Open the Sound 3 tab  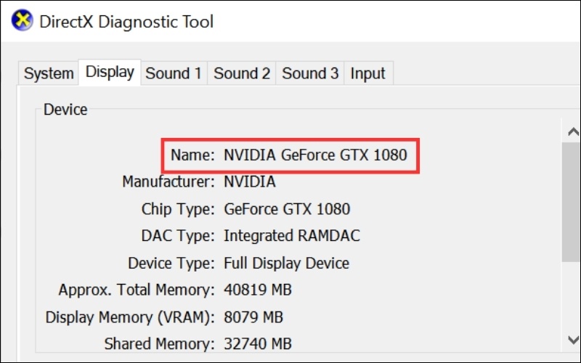(x=310, y=74)
